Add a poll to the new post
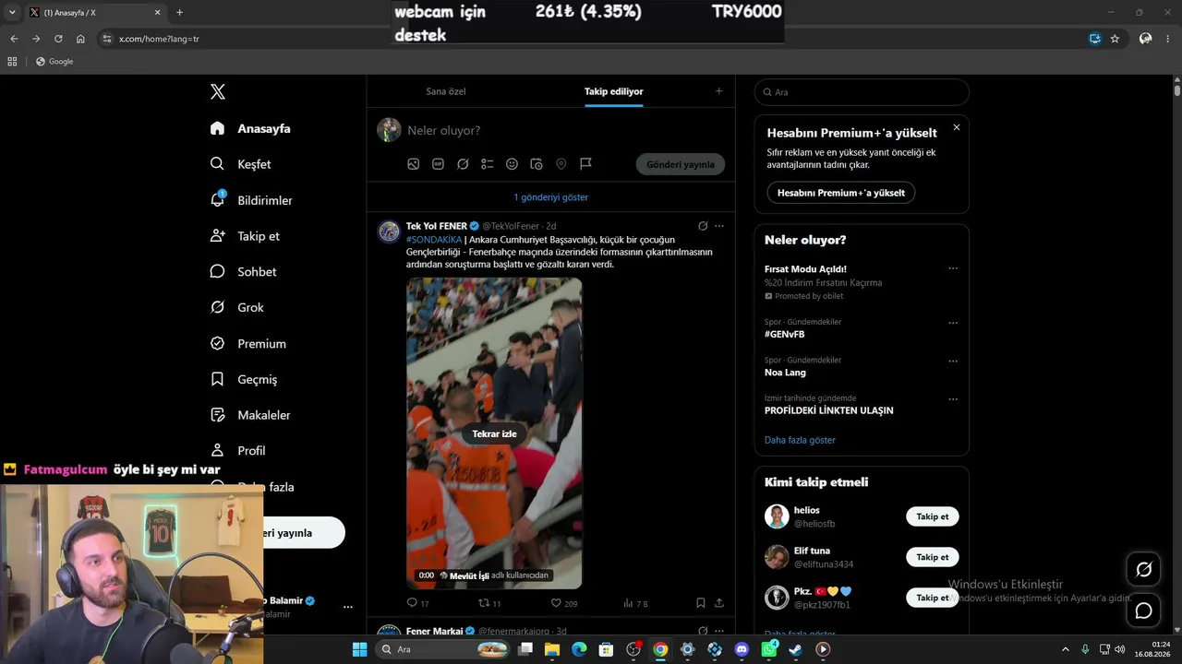1182x664 pixels. [488, 164]
